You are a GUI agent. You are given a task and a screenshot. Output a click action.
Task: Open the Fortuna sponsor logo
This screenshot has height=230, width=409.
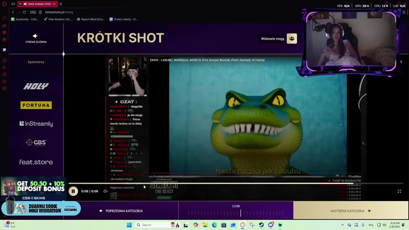click(x=36, y=105)
